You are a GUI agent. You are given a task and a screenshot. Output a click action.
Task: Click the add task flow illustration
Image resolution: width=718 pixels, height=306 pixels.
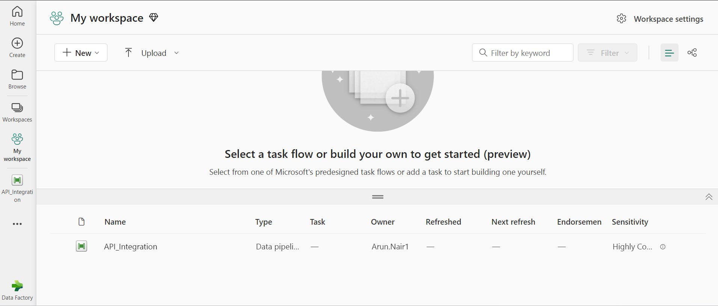pos(378,100)
